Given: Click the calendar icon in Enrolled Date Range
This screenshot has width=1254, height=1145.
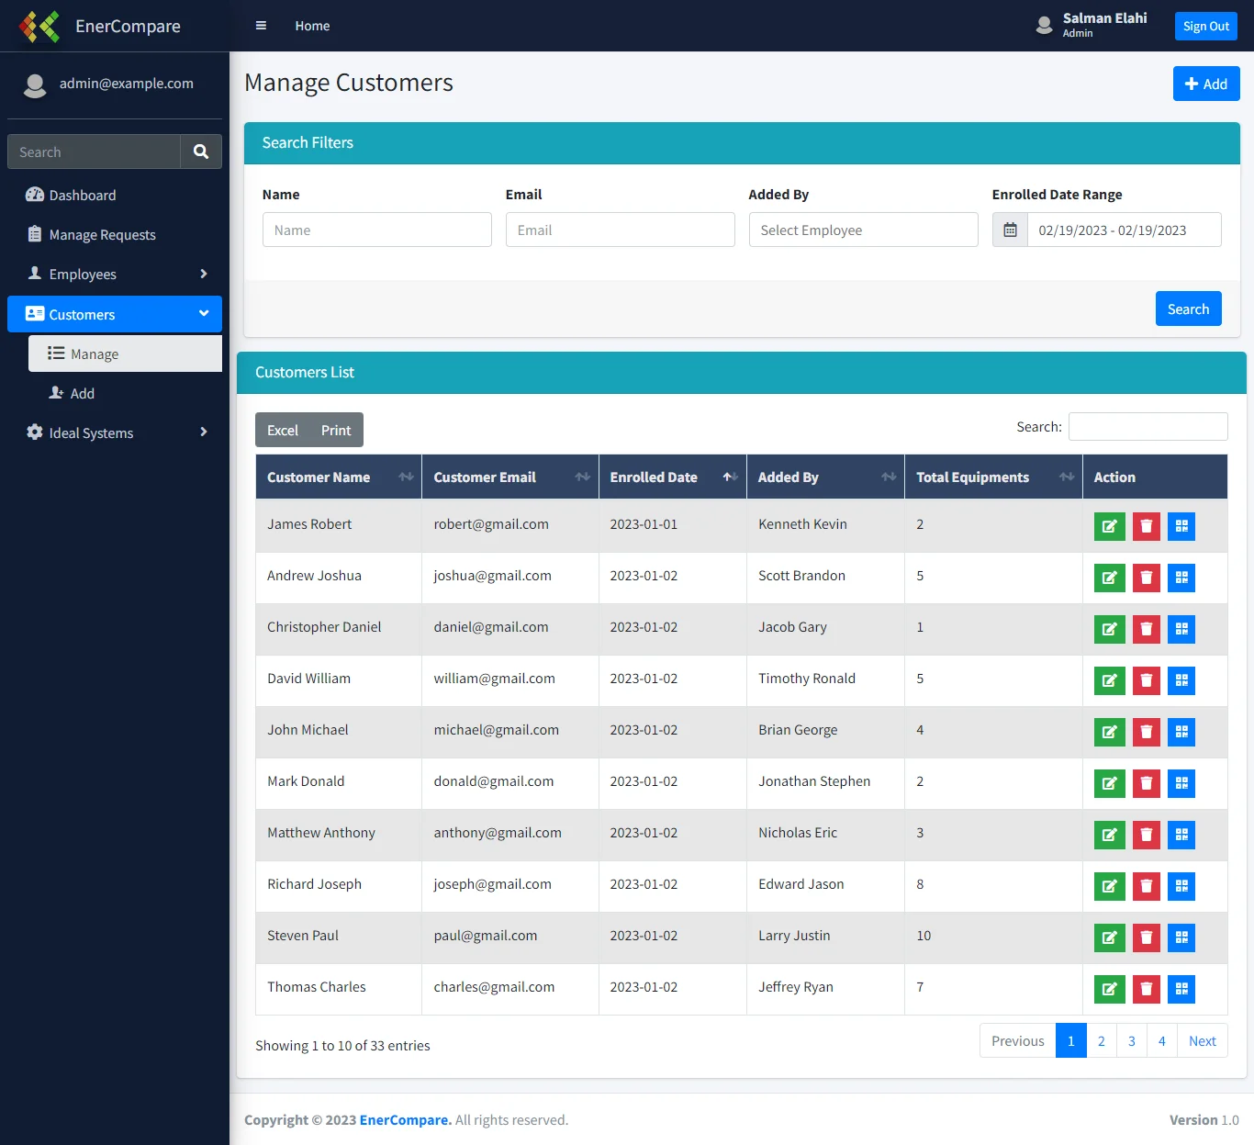Looking at the screenshot, I should click(x=1010, y=230).
